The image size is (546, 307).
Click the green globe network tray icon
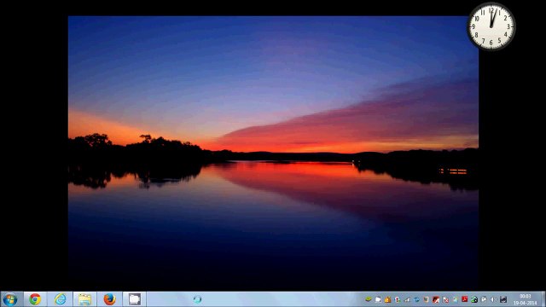click(474, 299)
